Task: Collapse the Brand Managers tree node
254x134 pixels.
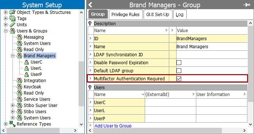Action: (x=12, y=56)
